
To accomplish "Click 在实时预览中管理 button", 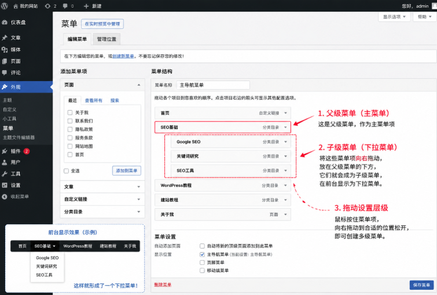I will [x=102, y=24].
